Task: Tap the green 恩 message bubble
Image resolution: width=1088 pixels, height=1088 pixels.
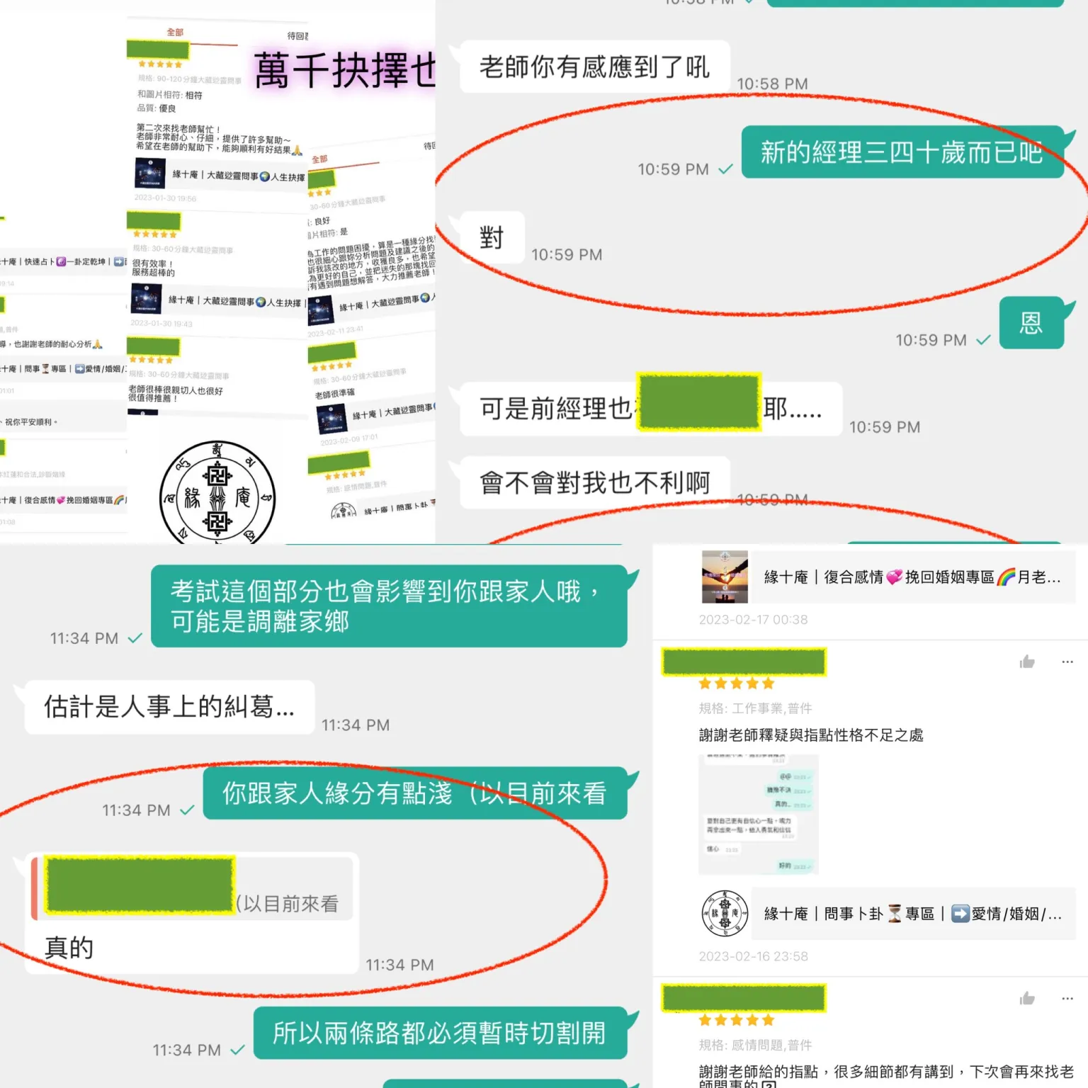Action: point(1031,323)
